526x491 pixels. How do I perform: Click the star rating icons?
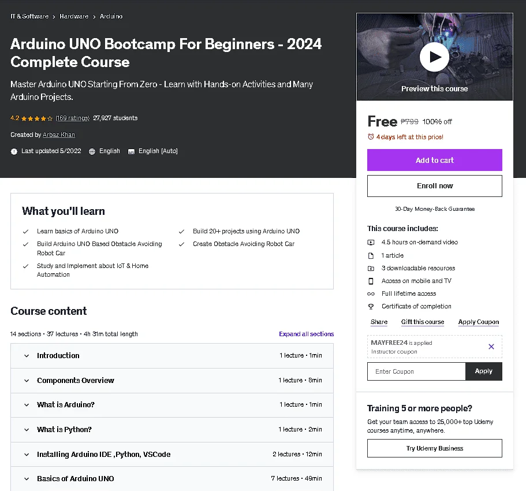pyautogui.click(x=37, y=118)
